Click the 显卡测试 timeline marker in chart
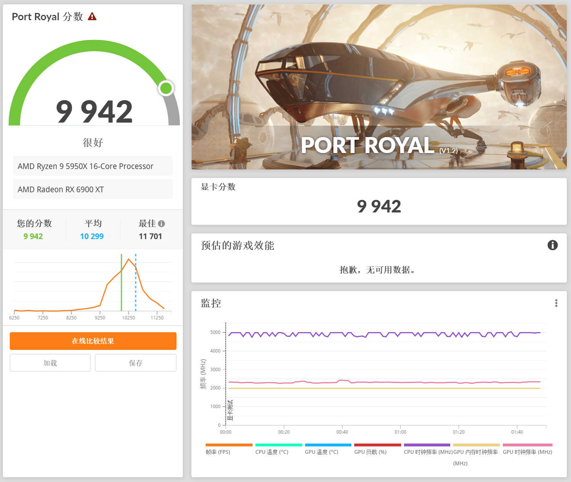 (230, 410)
